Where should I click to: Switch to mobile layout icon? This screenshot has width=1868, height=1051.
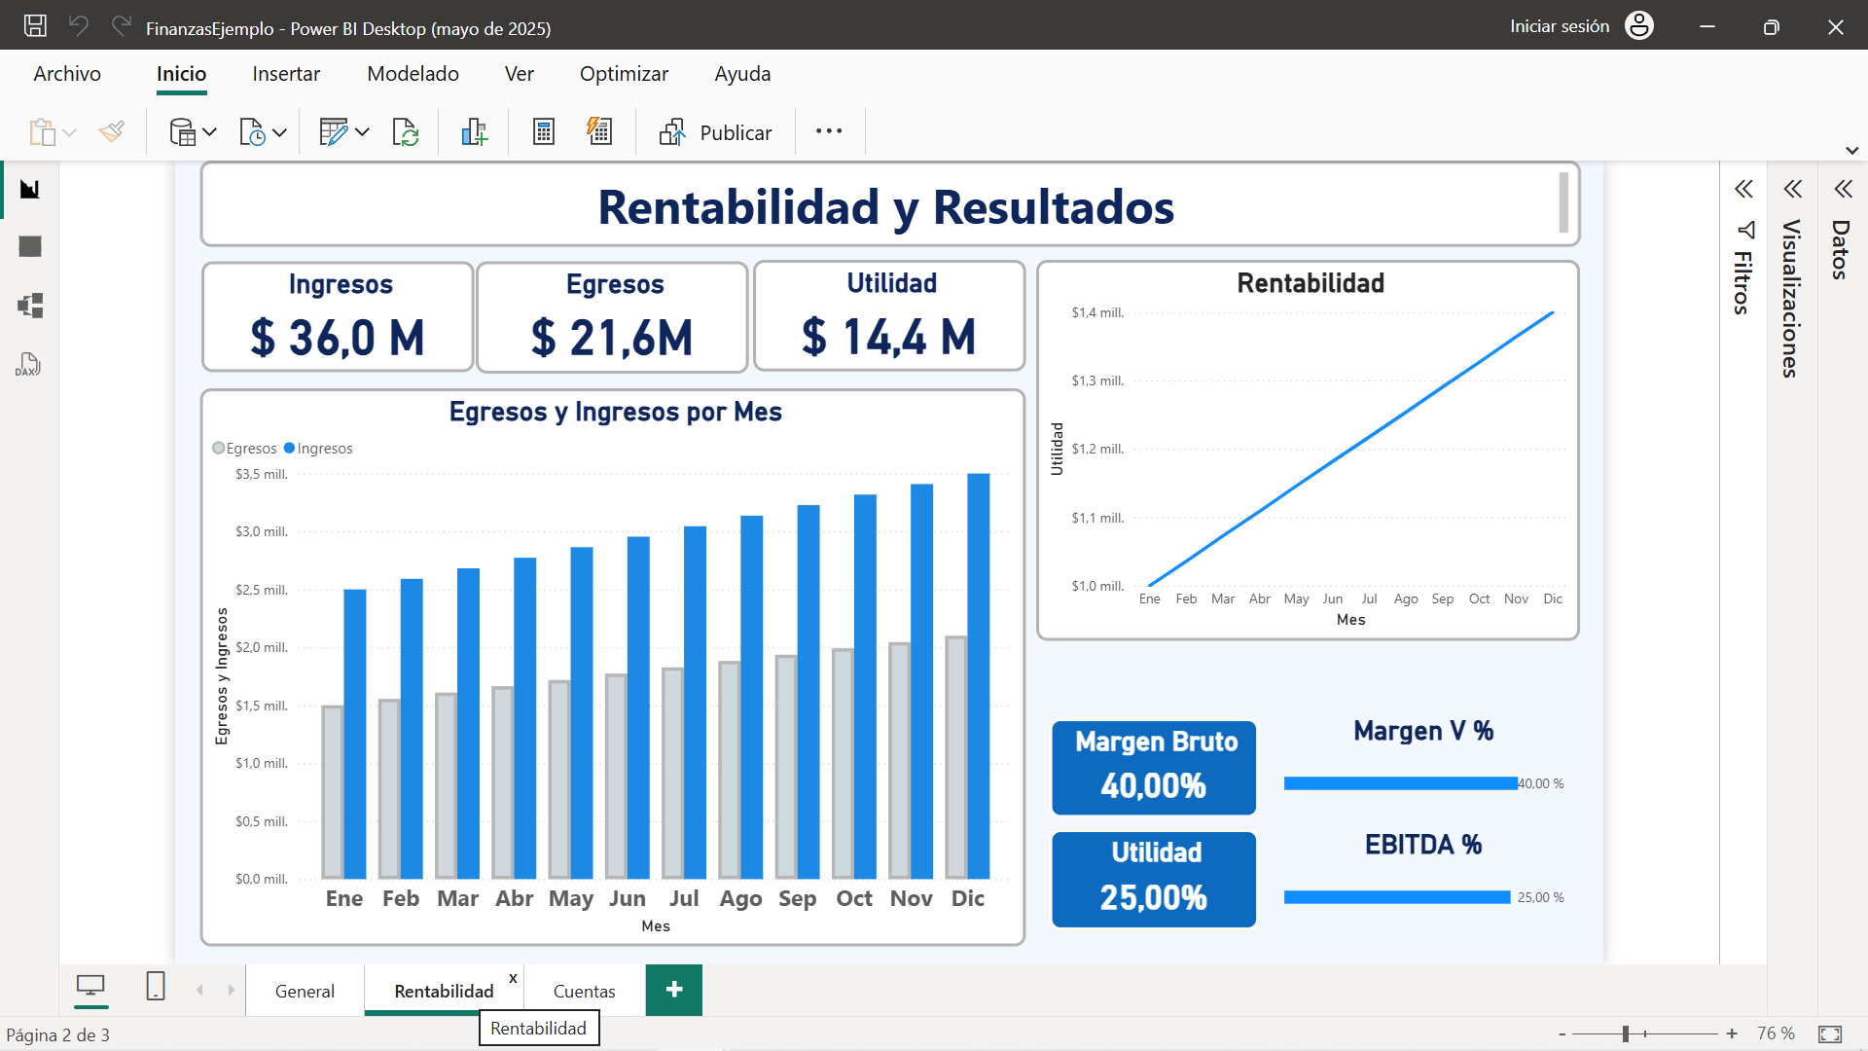(155, 987)
